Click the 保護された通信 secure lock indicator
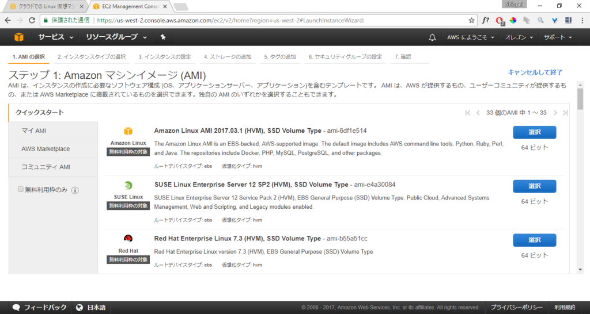This screenshot has width=590, height=314. tap(66, 20)
